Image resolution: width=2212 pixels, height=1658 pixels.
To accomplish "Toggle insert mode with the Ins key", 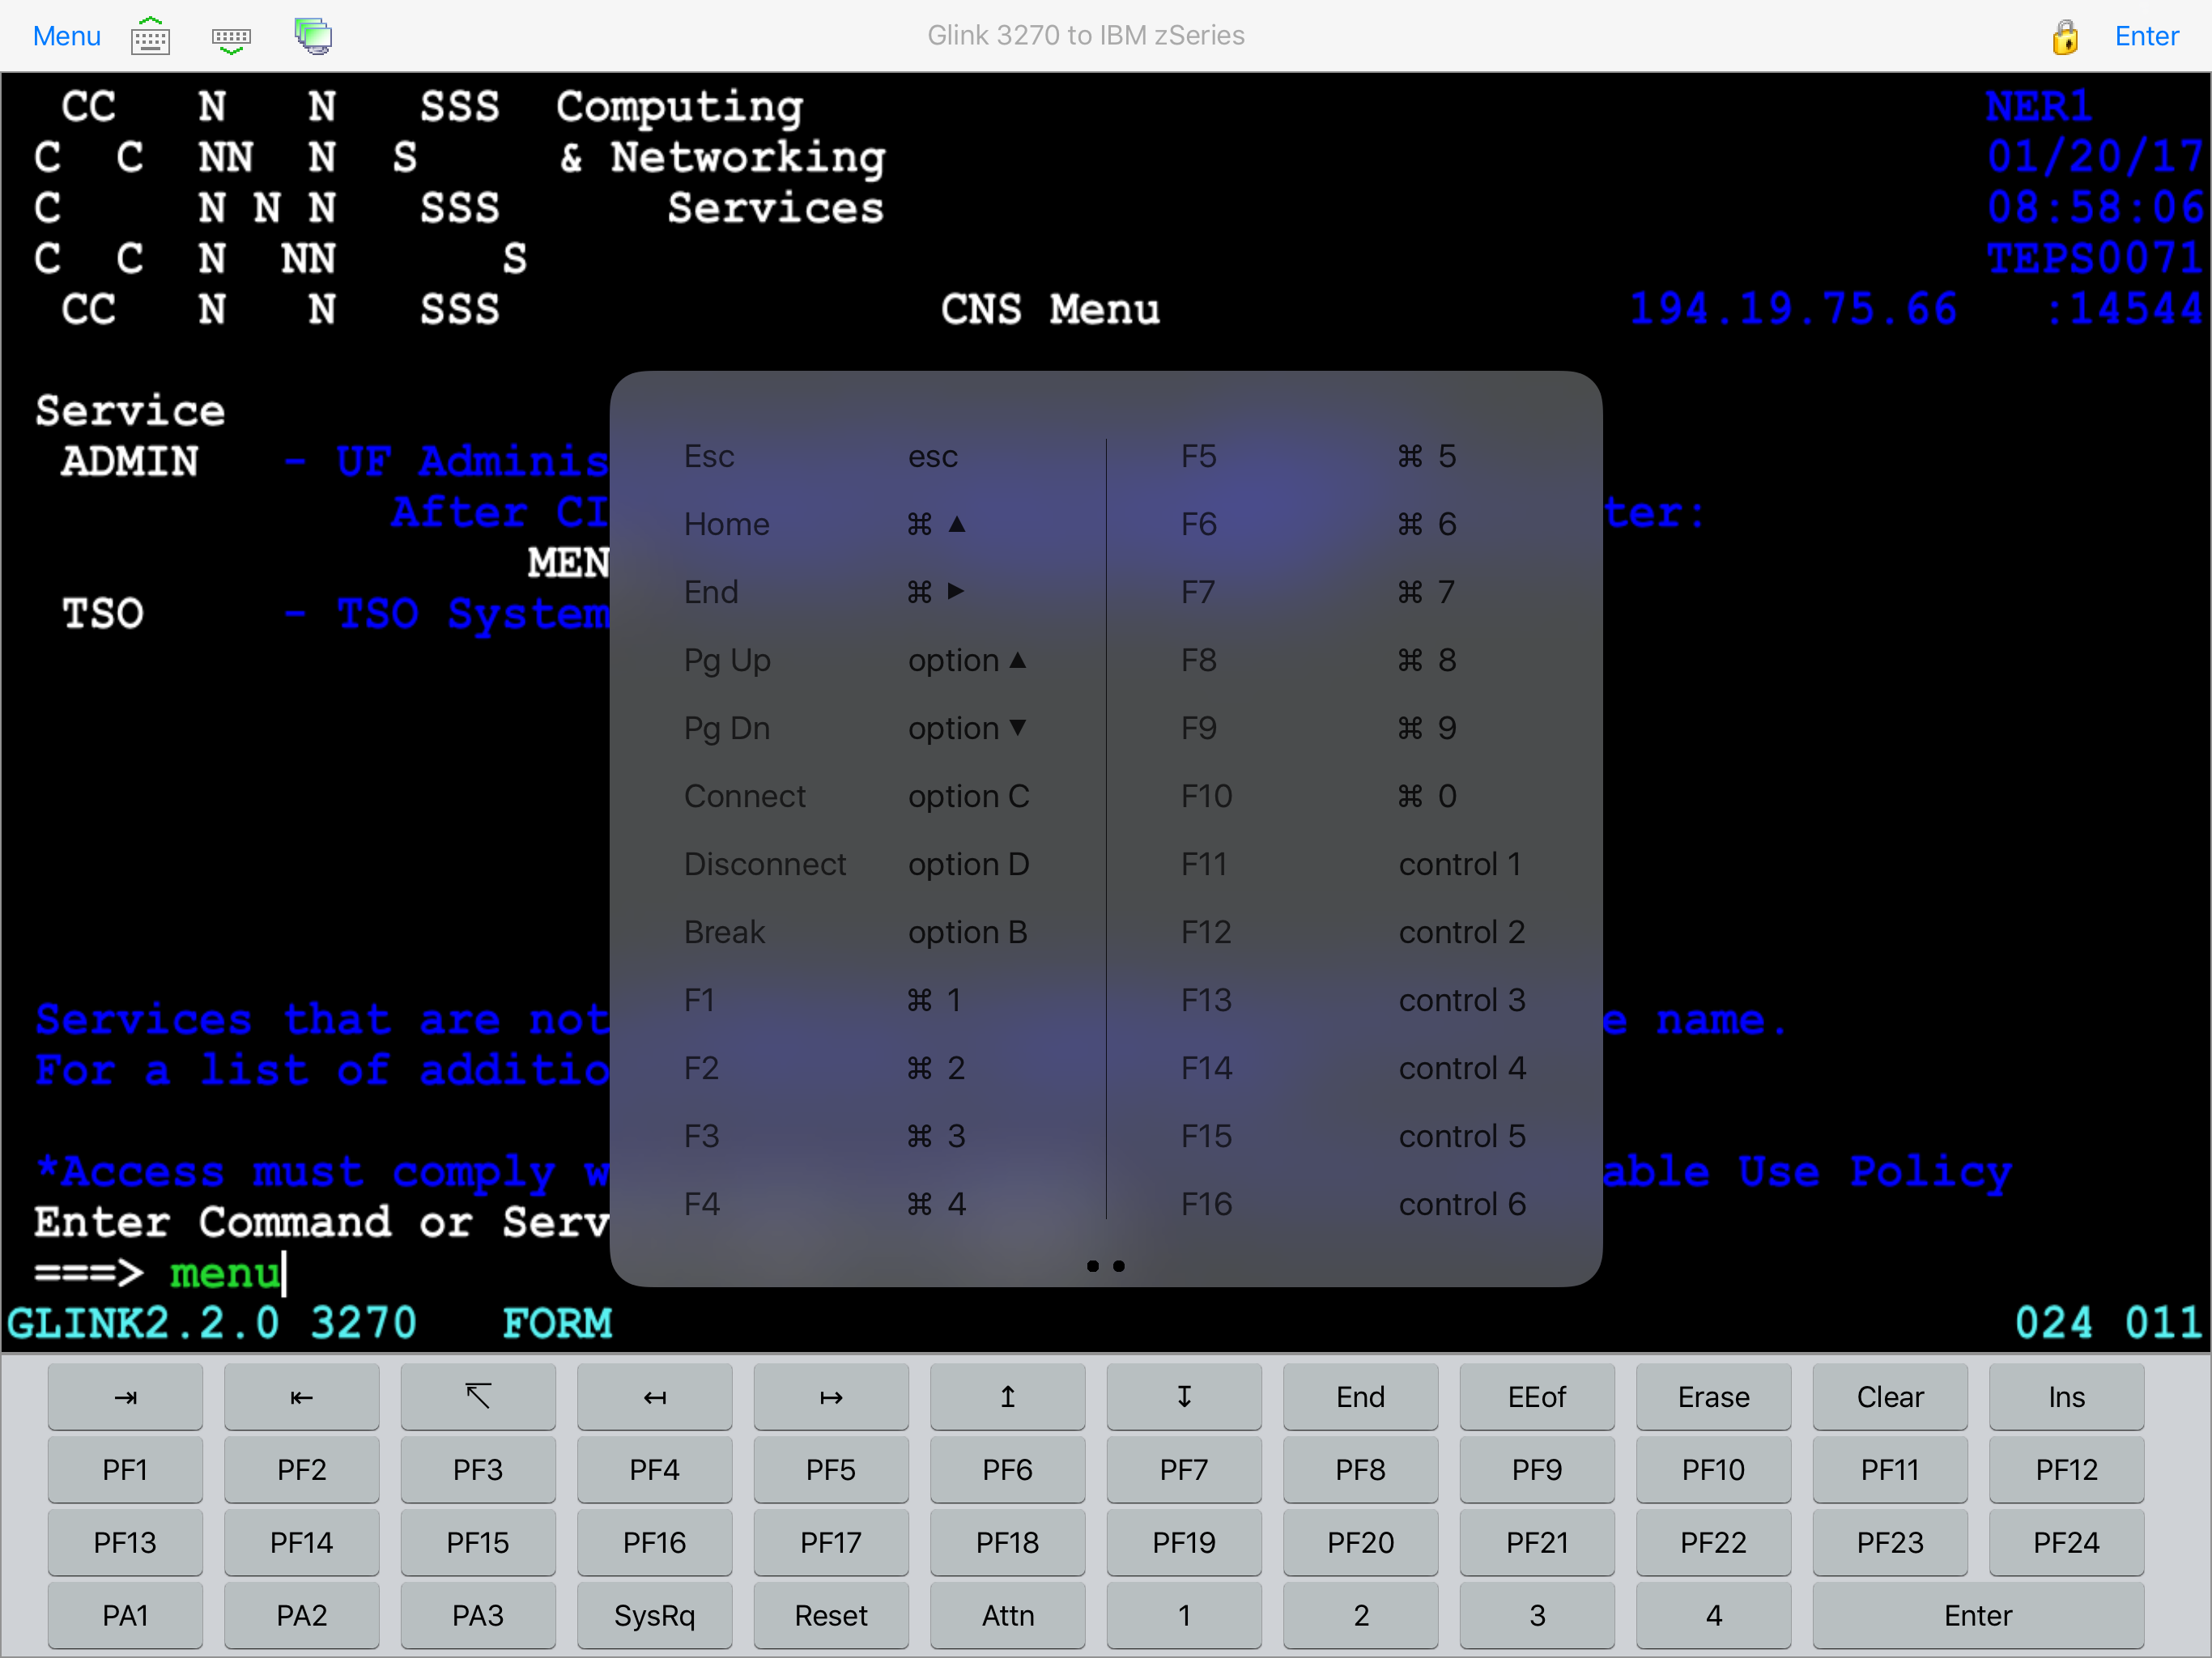I will 2066,1397.
